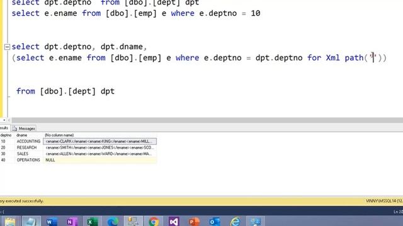Click 'dpt.dname' in the select line
Screen dimensions: 403x226
point(122,46)
